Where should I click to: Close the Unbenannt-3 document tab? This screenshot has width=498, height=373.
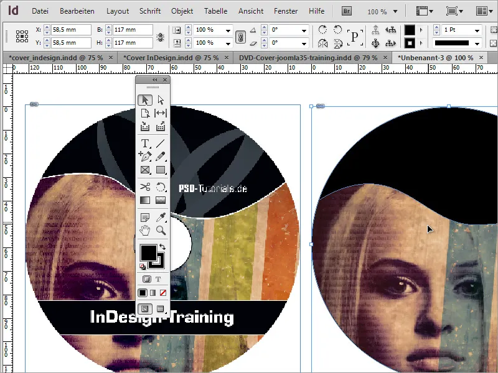(481, 58)
